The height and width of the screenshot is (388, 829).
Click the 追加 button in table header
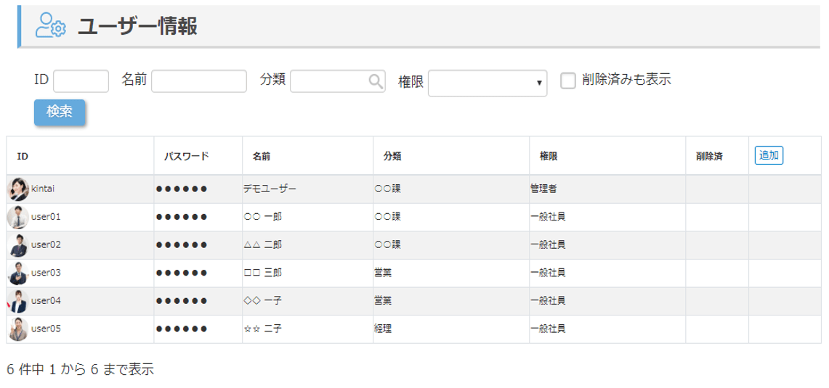769,155
